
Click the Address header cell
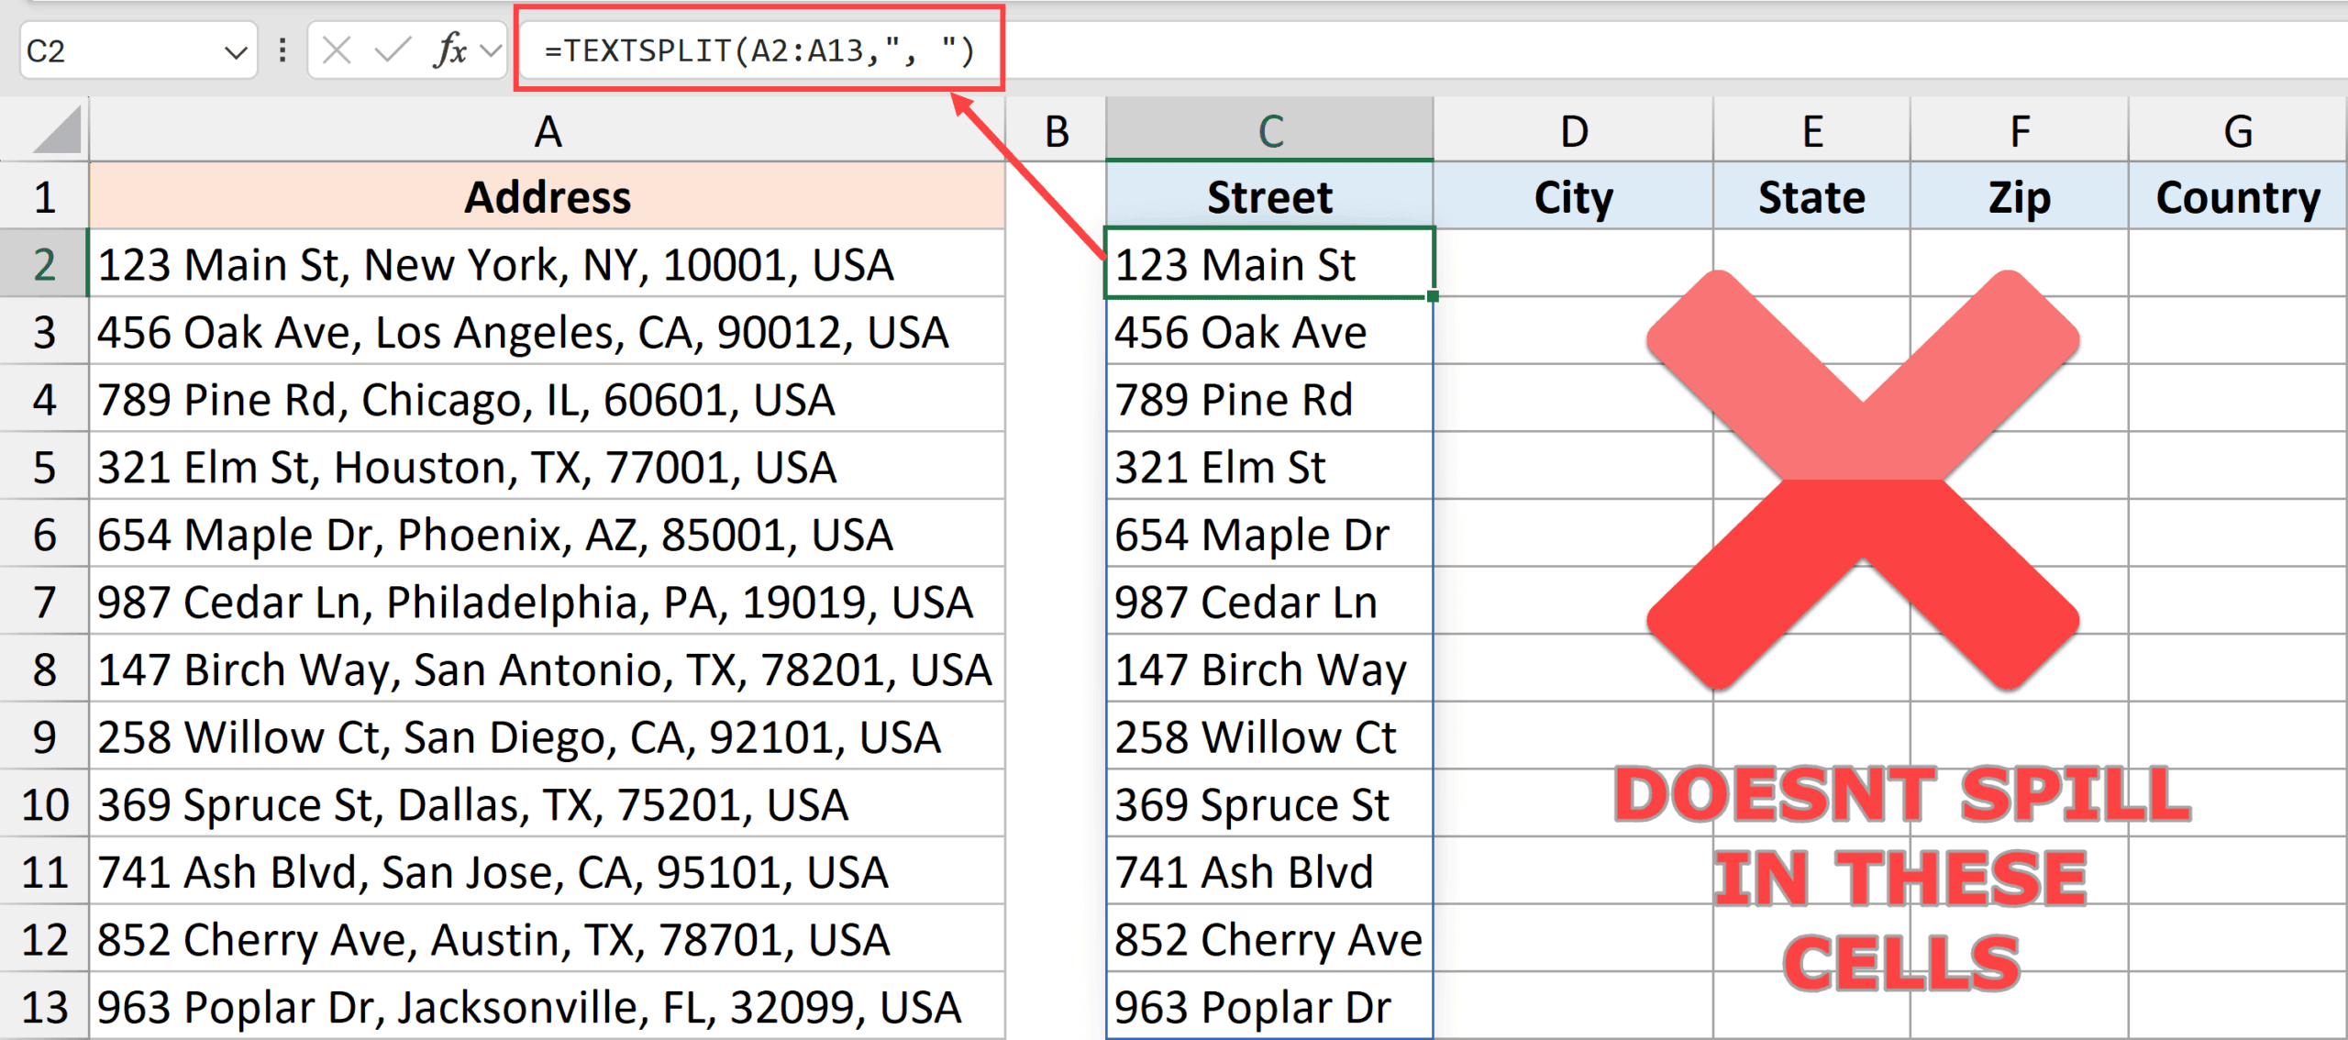point(548,197)
